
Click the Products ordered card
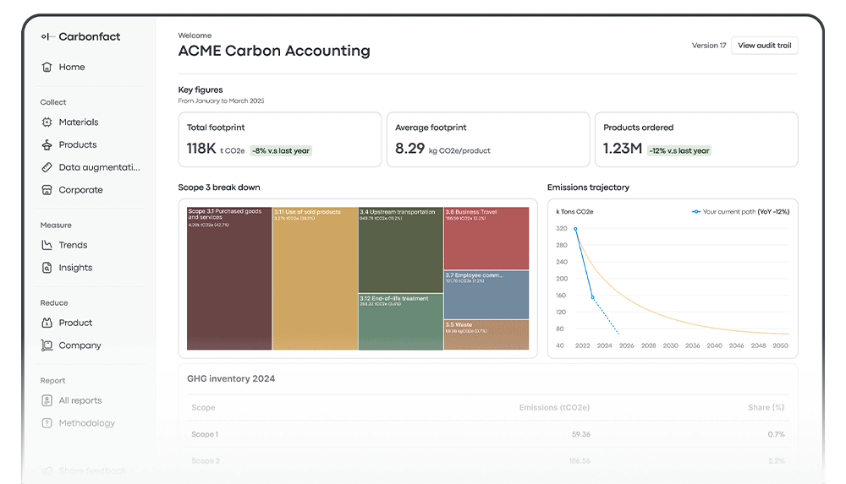[x=696, y=139]
